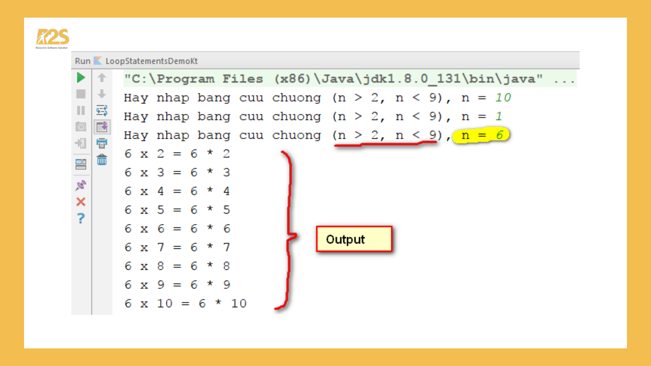Screen dimensions: 651x366
Task: Click the Up the stack trace arrow
Action: point(102,78)
